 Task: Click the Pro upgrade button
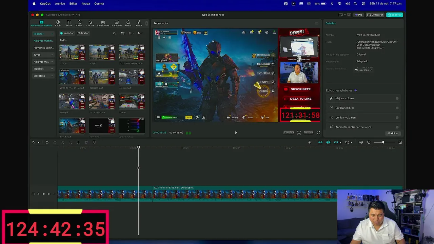[x=359, y=15]
